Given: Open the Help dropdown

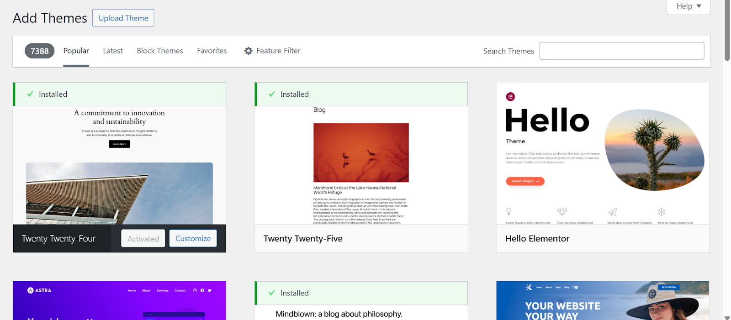Looking at the screenshot, I should (x=689, y=6).
